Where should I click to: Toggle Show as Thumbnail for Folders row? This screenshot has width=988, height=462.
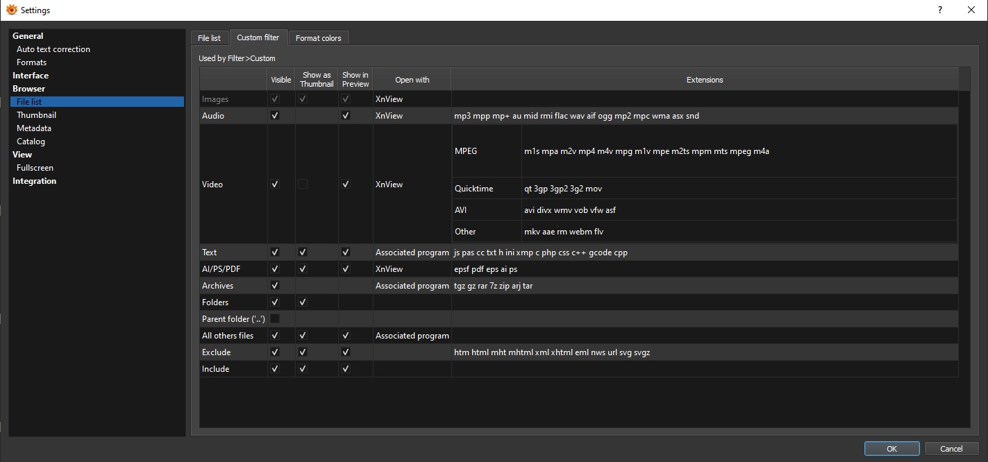[x=303, y=302]
